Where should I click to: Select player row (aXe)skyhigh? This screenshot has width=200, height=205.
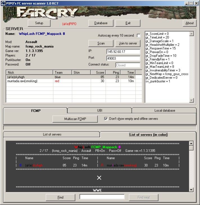click(x=74, y=77)
